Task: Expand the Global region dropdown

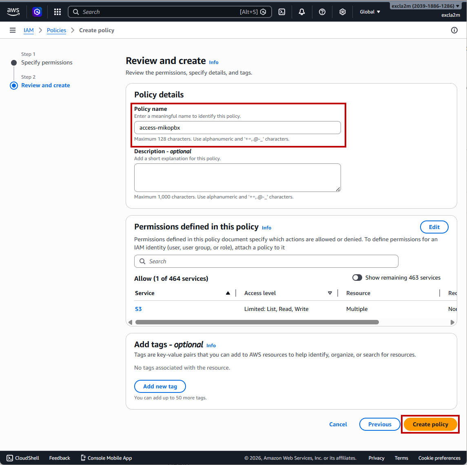Action: point(370,12)
